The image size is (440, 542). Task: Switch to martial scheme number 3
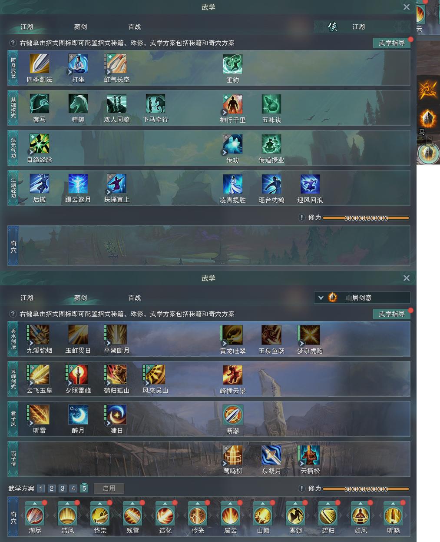(63, 488)
